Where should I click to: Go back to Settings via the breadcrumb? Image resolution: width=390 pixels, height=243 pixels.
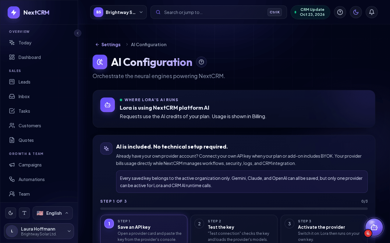coord(108,45)
